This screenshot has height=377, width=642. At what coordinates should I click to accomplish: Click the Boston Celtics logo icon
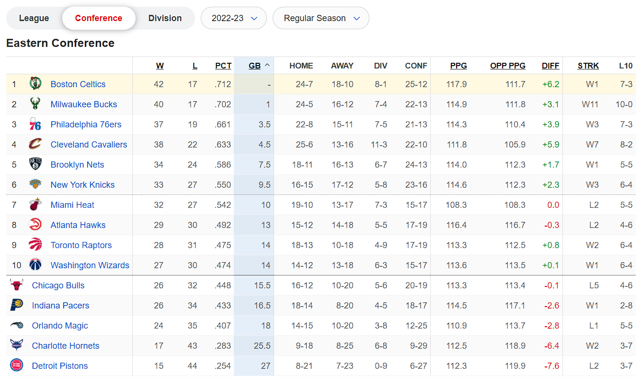35,84
